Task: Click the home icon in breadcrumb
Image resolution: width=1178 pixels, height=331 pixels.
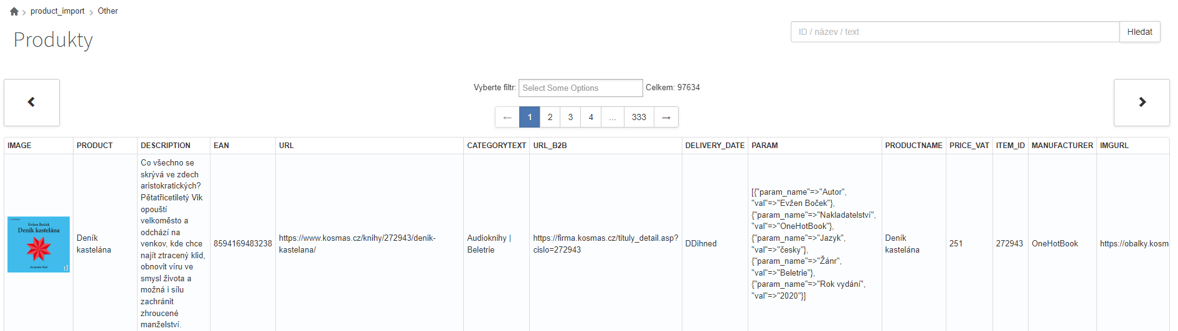Action: [x=14, y=11]
